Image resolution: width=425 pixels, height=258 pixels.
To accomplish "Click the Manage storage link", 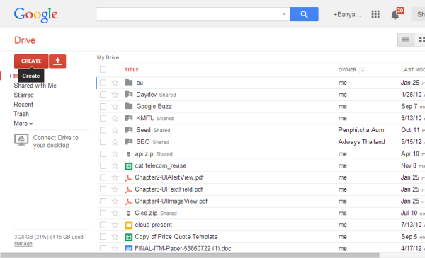I will (23, 244).
